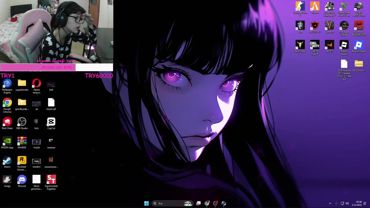Screen dimensions: 370x208
Task: Launch Supermarket Together game
Action: pyautogui.click(x=51, y=183)
